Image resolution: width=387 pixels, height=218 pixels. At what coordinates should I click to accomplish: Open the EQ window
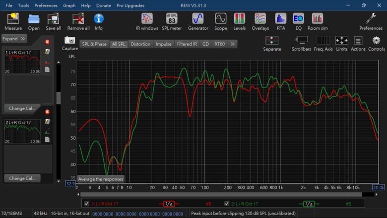coord(298,19)
